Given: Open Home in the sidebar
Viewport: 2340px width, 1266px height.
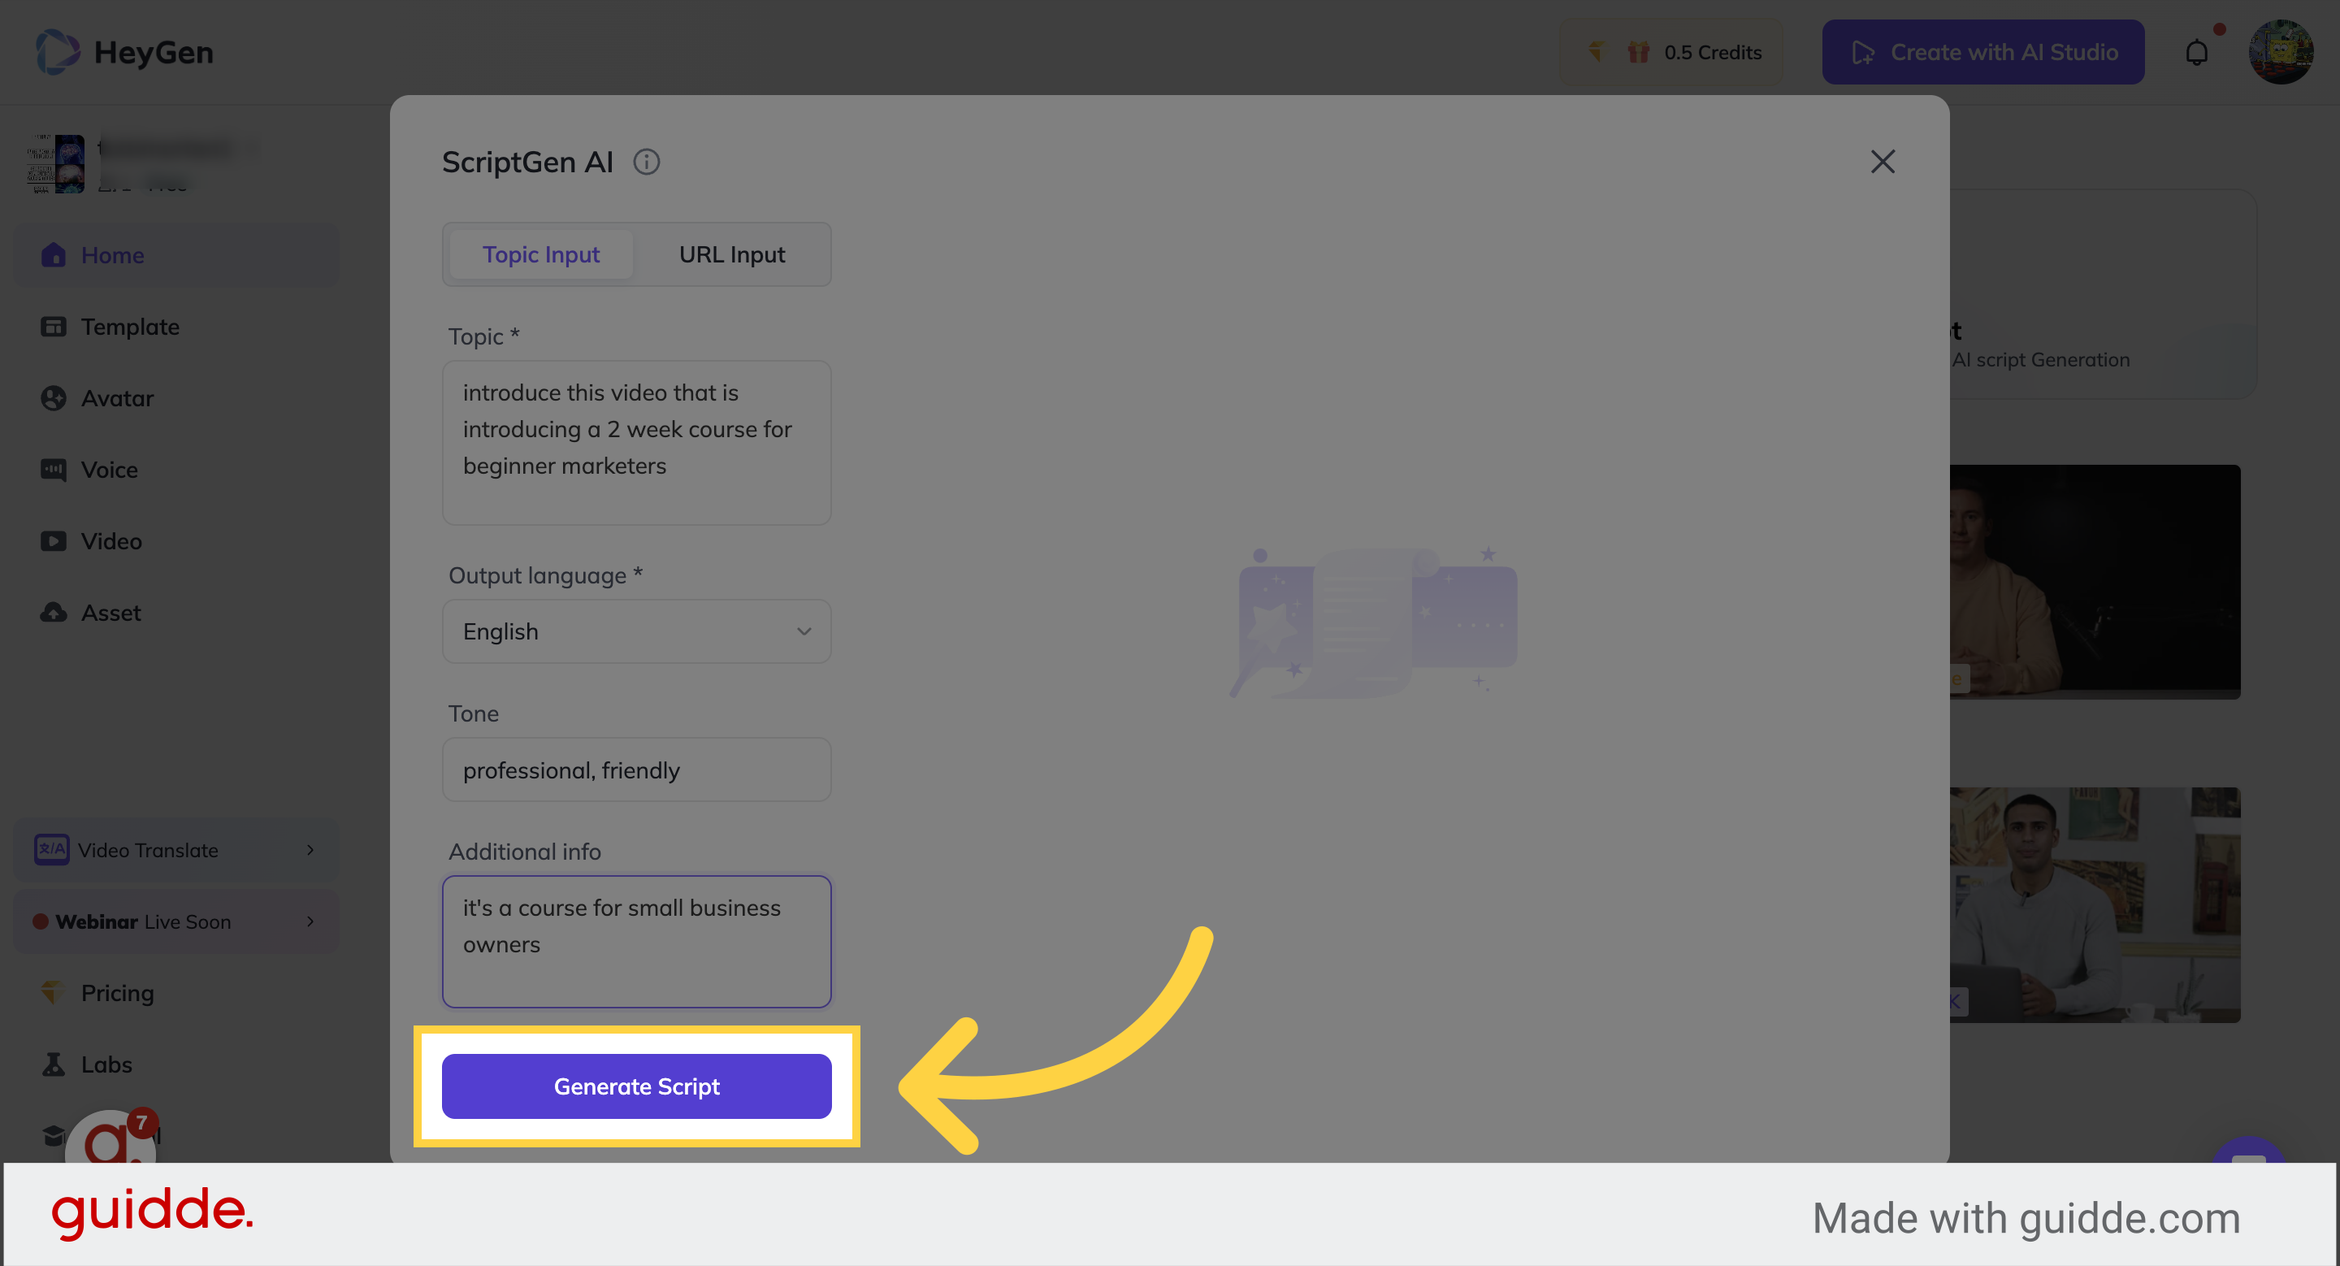Looking at the screenshot, I should [x=176, y=255].
